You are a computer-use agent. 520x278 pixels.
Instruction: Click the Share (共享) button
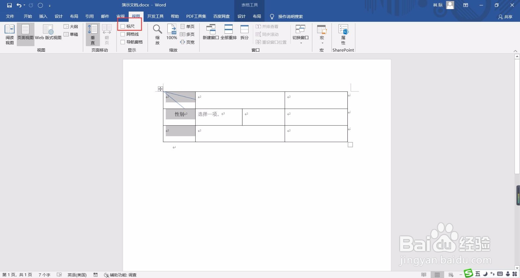[505, 17]
